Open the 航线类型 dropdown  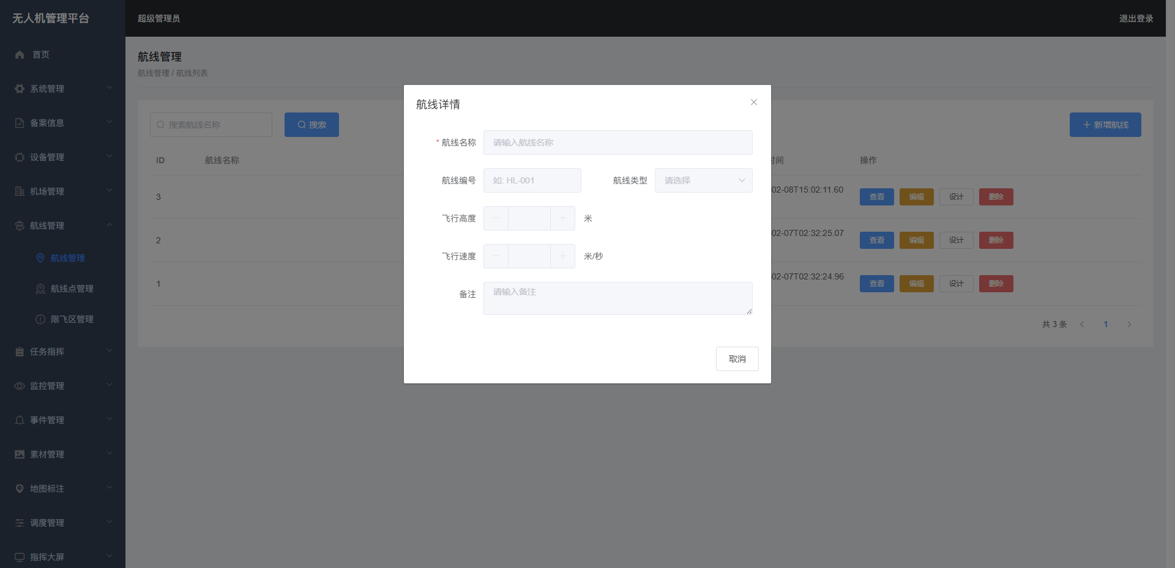click(703, 180)
